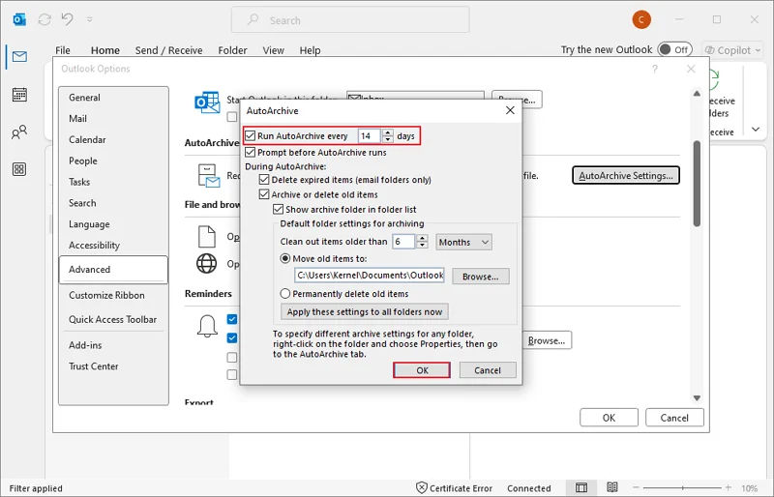Toggle first checked Reminders checkbox
The height and width of the screenshot is (497, 774).
232,319
